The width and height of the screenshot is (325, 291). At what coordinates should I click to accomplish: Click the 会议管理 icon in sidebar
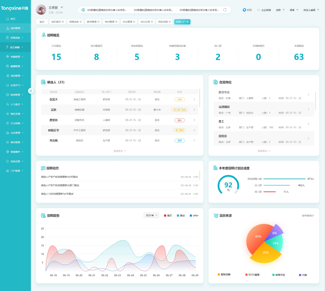(x=8, y=133)
